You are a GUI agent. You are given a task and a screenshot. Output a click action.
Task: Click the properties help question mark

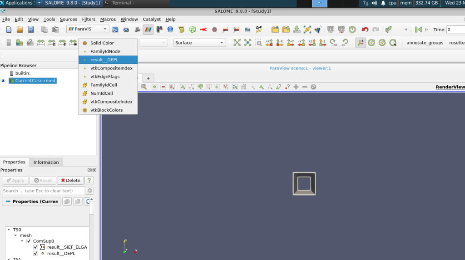(x=89, y=180)
